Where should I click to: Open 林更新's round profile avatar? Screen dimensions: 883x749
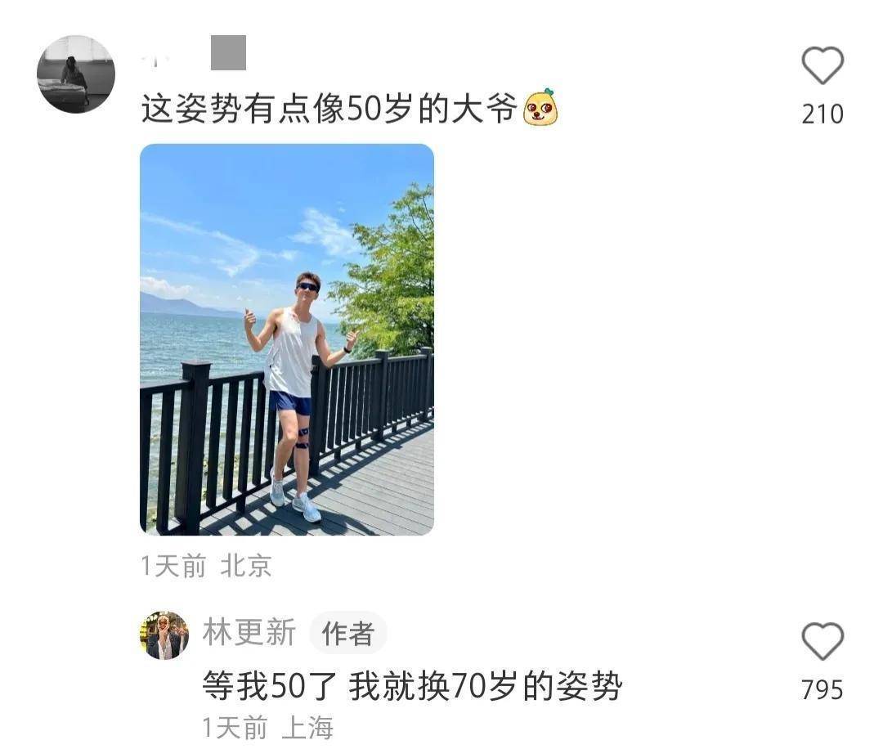164,635
